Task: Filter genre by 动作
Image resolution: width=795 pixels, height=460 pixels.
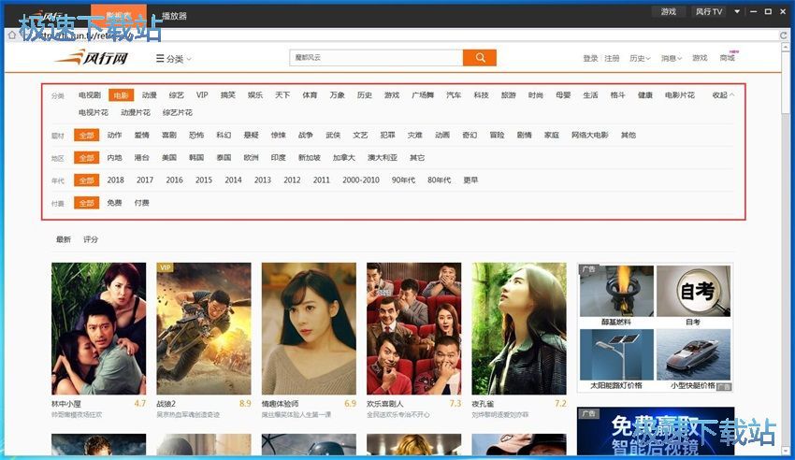Action: coord(115,135)
